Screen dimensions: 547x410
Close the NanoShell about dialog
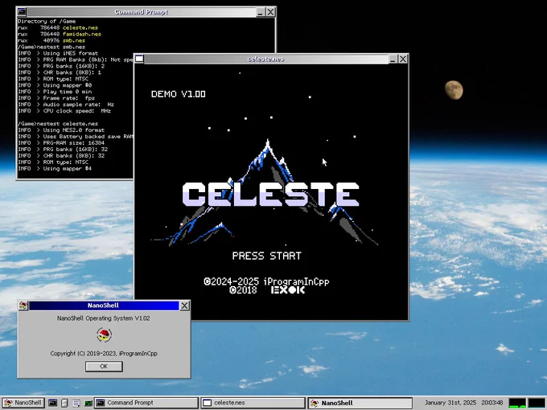tap(184, 305)
